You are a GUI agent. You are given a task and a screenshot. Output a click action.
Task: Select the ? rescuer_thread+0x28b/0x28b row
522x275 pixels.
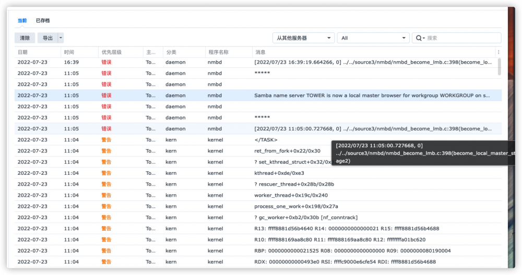(258, 184)
